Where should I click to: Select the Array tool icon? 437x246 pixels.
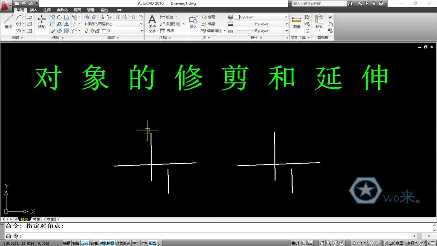pyautogui.click(x=67, y=31)
